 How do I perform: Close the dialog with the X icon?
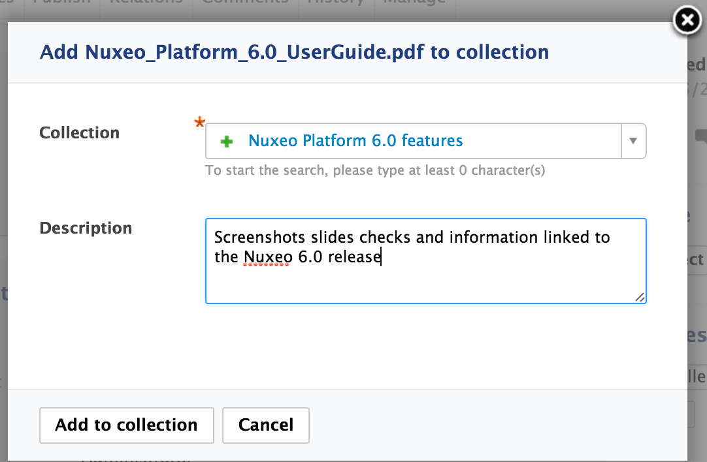click(687, 20)
